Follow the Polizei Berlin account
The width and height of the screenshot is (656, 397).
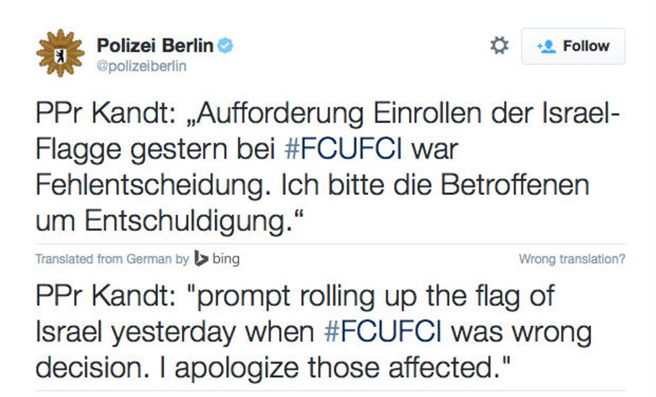coord(573,46)
